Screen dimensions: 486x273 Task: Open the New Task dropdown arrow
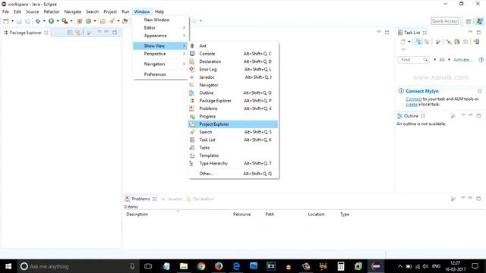click(409, 42)
